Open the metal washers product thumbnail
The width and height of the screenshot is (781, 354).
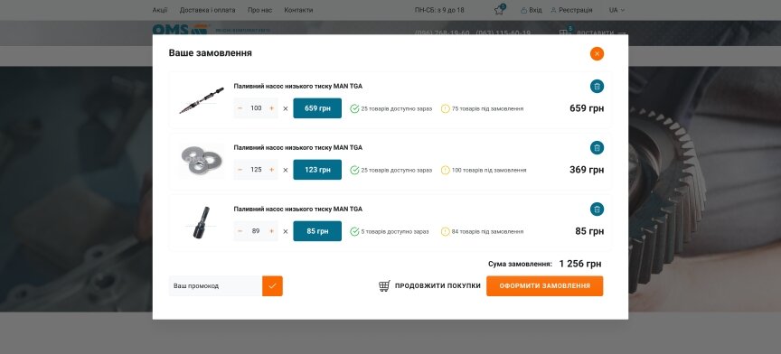(202, 162)
